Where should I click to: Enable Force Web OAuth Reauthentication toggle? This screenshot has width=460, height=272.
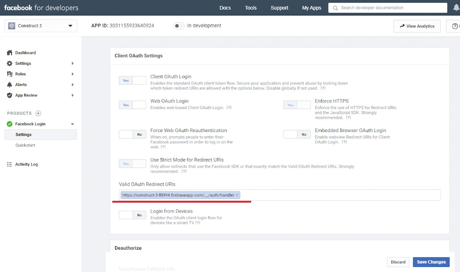click(x=132, y=135)
